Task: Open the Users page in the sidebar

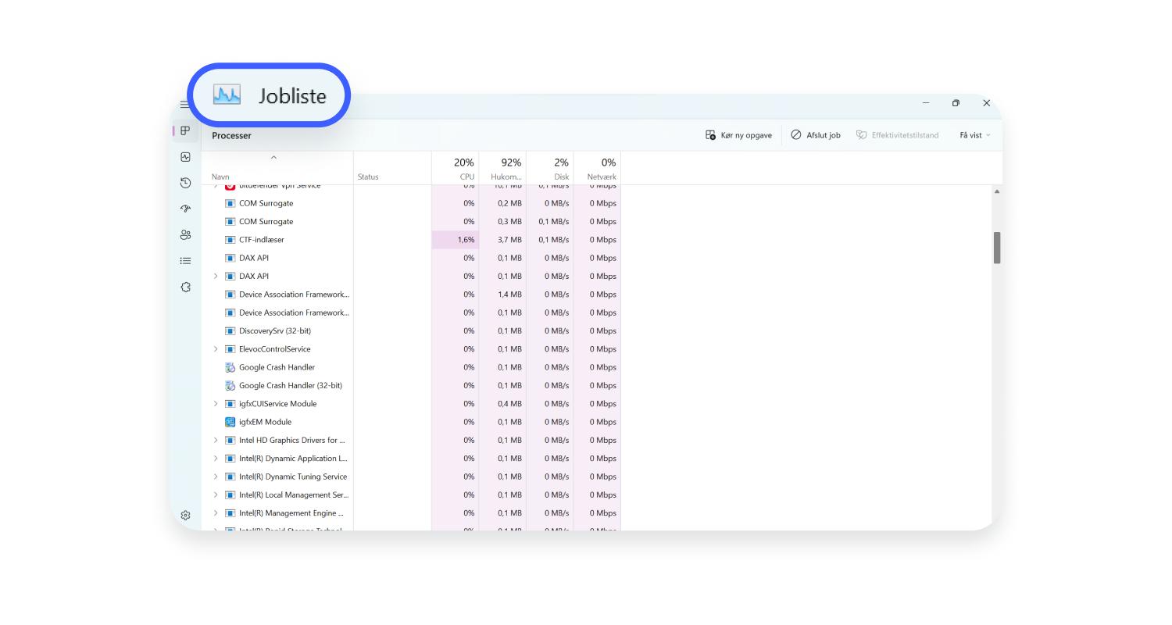Action: (x=185, y=234)
